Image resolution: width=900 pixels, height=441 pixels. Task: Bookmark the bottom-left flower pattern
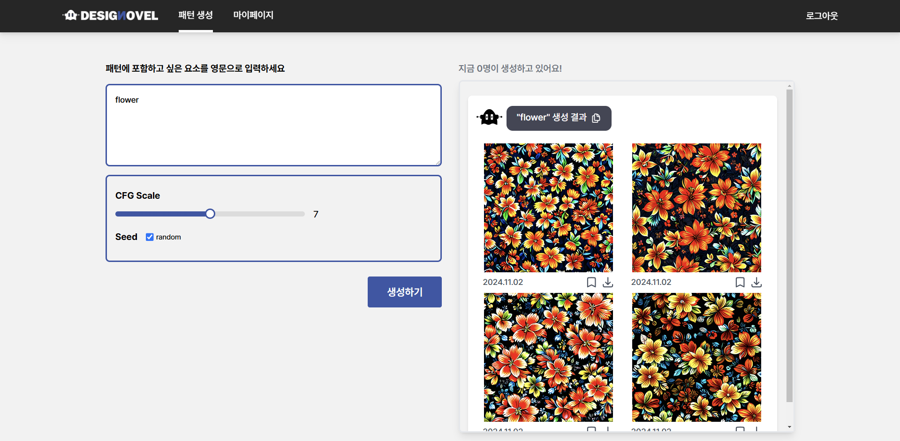(591, 430)
